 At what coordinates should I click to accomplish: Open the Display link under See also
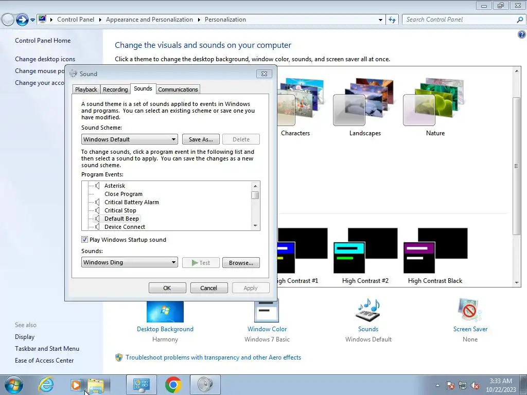25,336
